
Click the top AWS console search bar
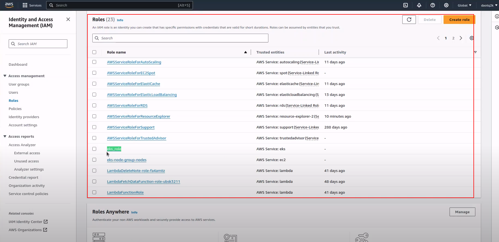[x=120, y=5]
